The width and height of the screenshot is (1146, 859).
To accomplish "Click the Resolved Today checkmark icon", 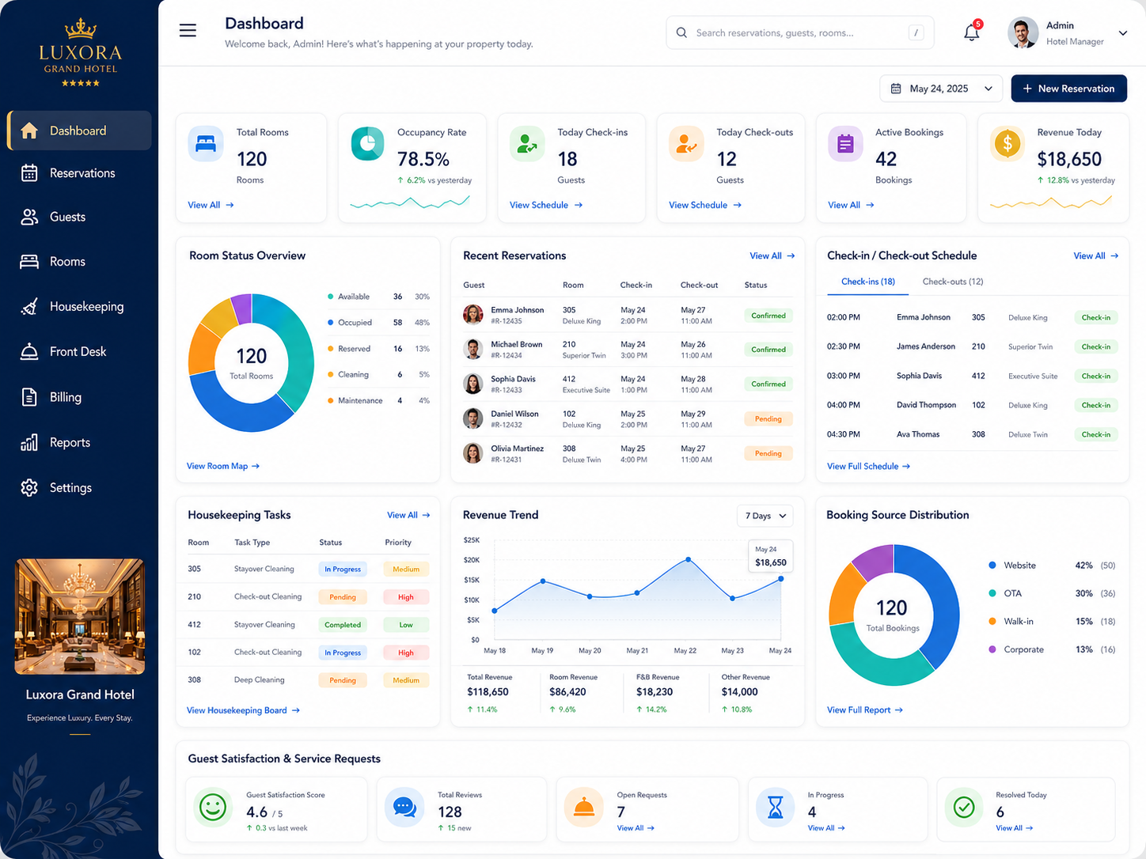I will point(964,808).
